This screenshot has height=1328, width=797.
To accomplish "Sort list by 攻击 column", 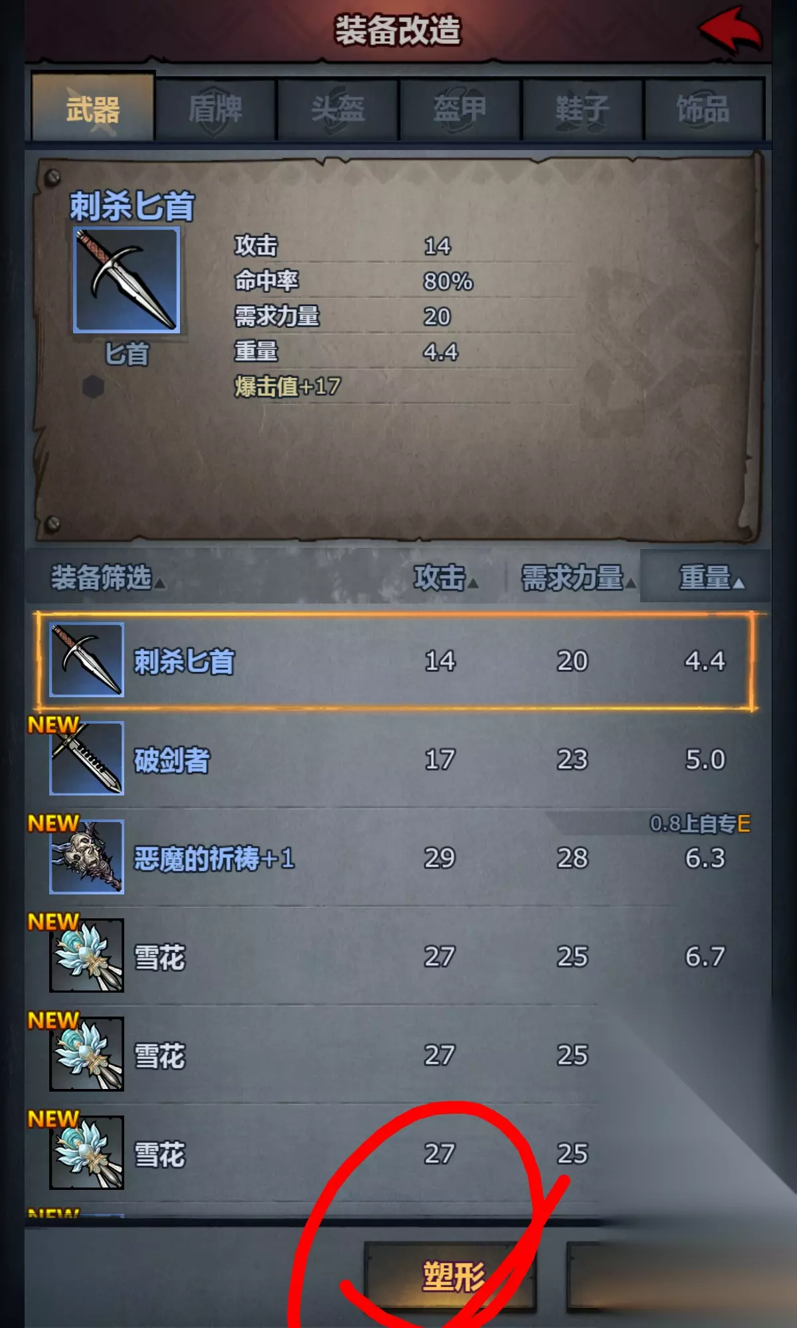I will coord(446,578).
